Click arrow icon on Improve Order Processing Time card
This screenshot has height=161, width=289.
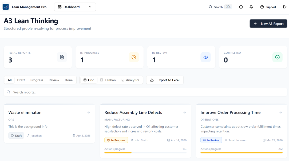pos(281,112)
